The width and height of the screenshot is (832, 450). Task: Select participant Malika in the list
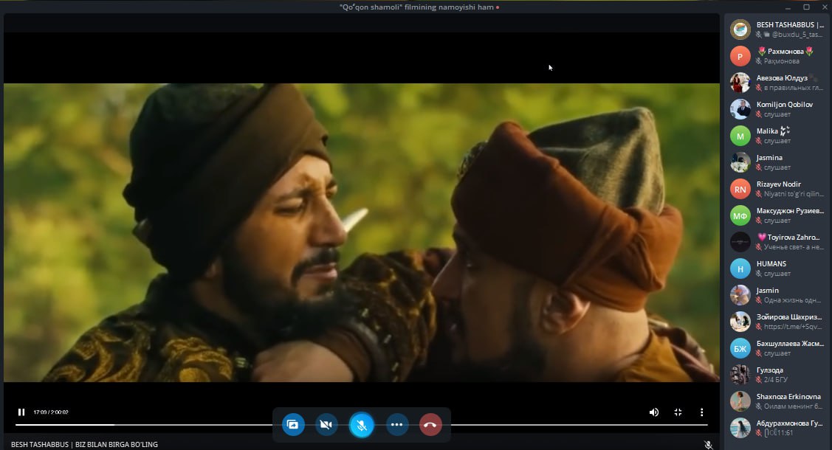777,136
